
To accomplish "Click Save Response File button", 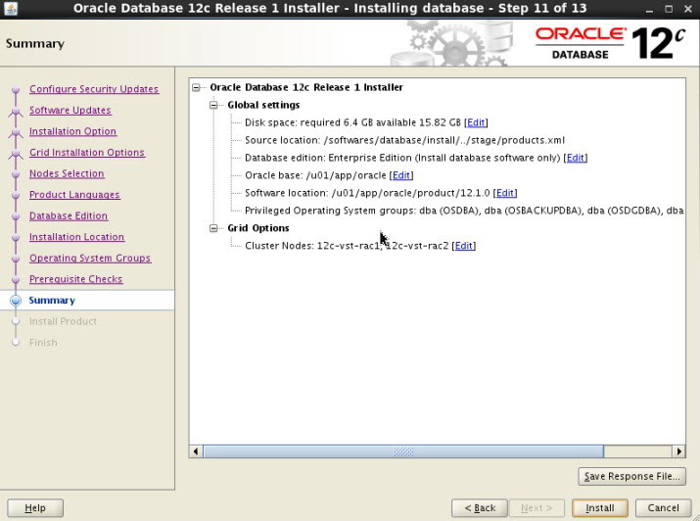I will (x=631, y=476).
